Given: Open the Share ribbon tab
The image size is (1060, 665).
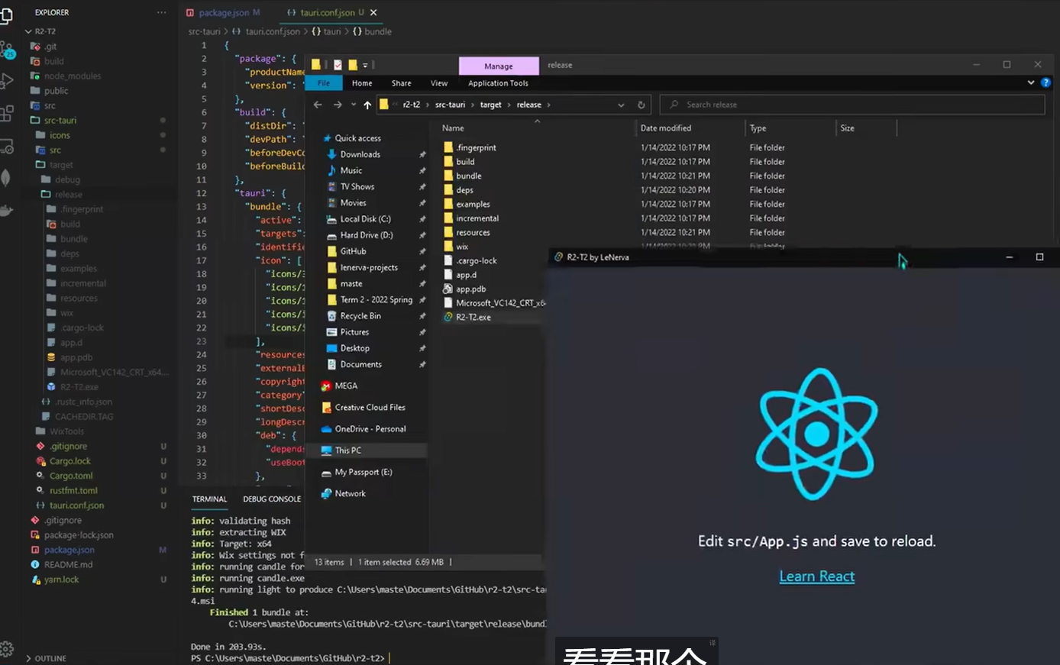Looking at the screenshot, I should coord(401,83).
